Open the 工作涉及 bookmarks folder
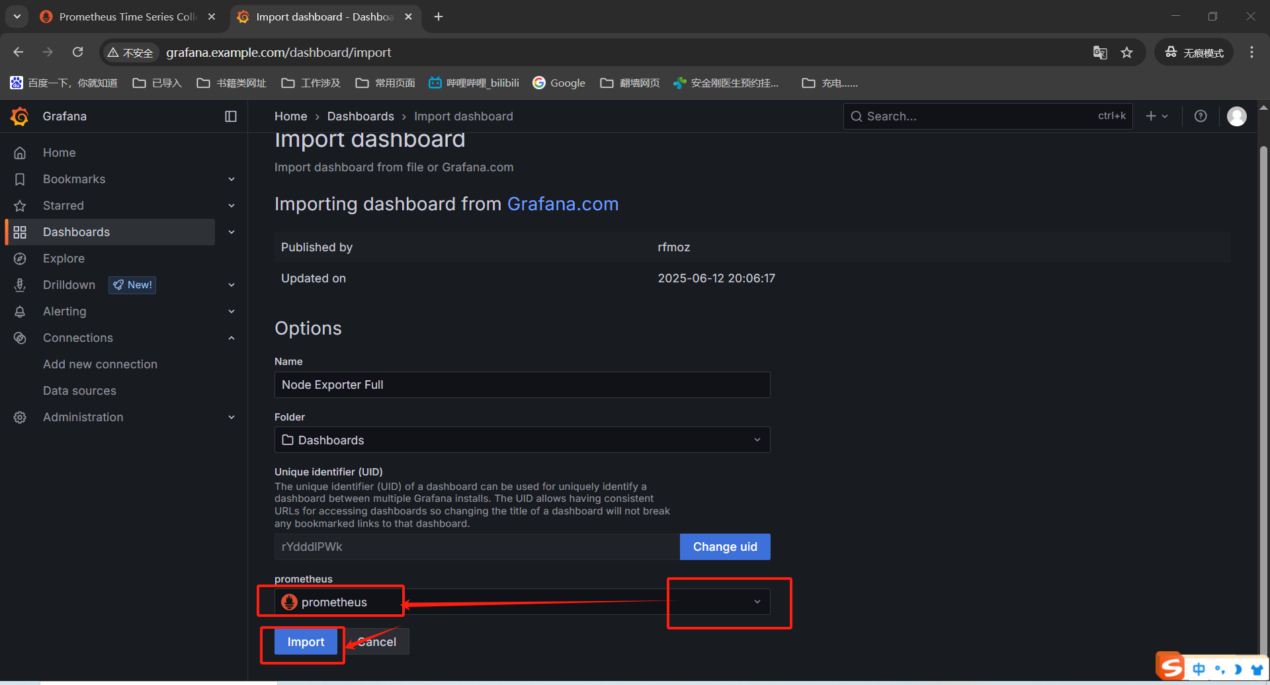 [x=311, y=83]
